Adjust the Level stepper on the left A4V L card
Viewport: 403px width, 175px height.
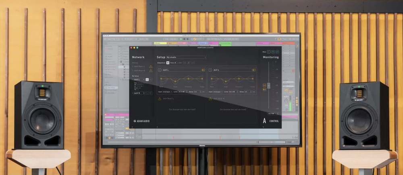[x=187, y=92]
